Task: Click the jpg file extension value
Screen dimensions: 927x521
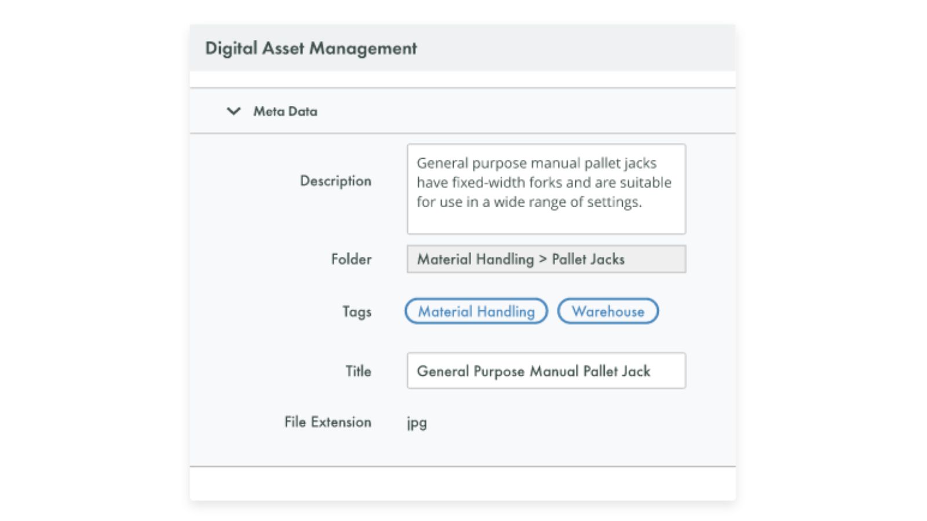Action: pyautogui.click(x=417, y=423)
